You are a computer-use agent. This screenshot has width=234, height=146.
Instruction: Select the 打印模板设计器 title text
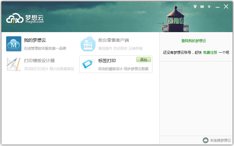[x=39, y=60]
